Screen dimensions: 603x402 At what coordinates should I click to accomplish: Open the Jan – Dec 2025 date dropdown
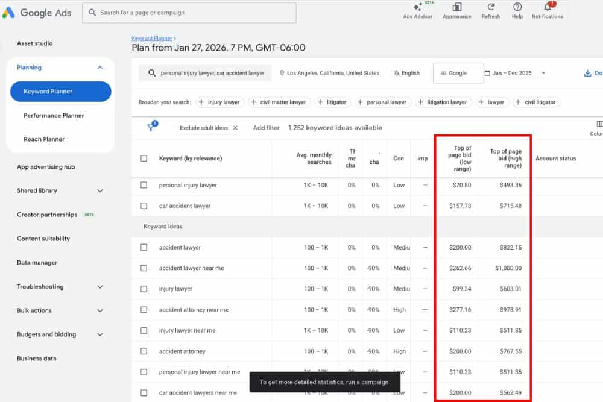pyautogui.click(x=516, y=73)
